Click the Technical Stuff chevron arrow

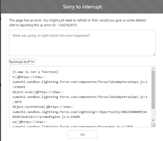[x=32, y=62]
